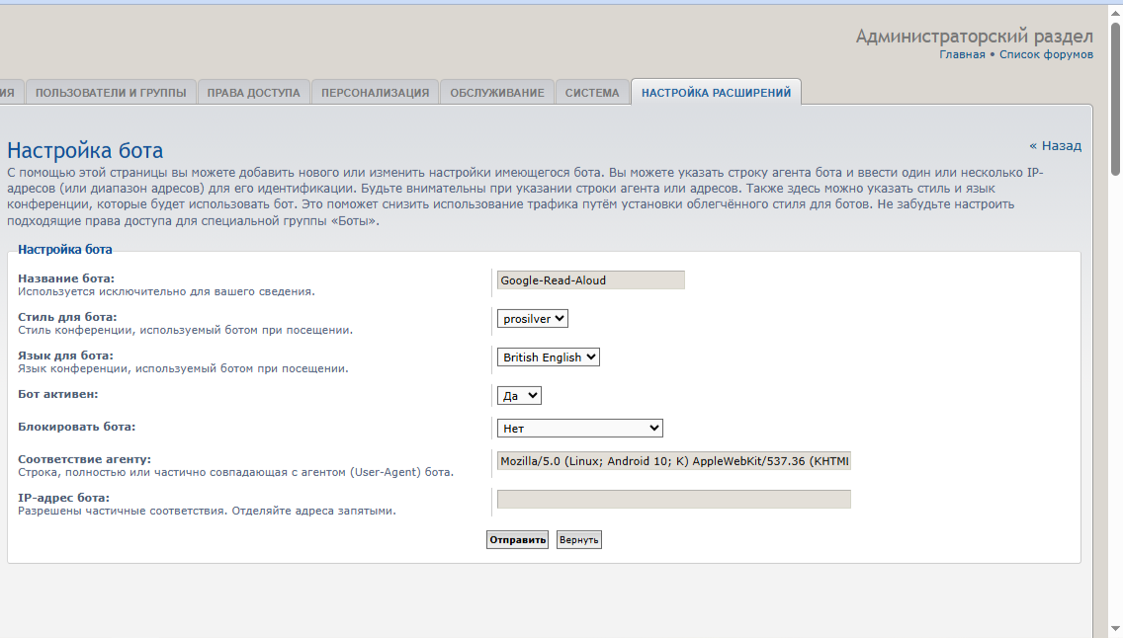The image size is (1123, 638).
Task: Click the empty IP-адрес бота field
Action: 673,499
